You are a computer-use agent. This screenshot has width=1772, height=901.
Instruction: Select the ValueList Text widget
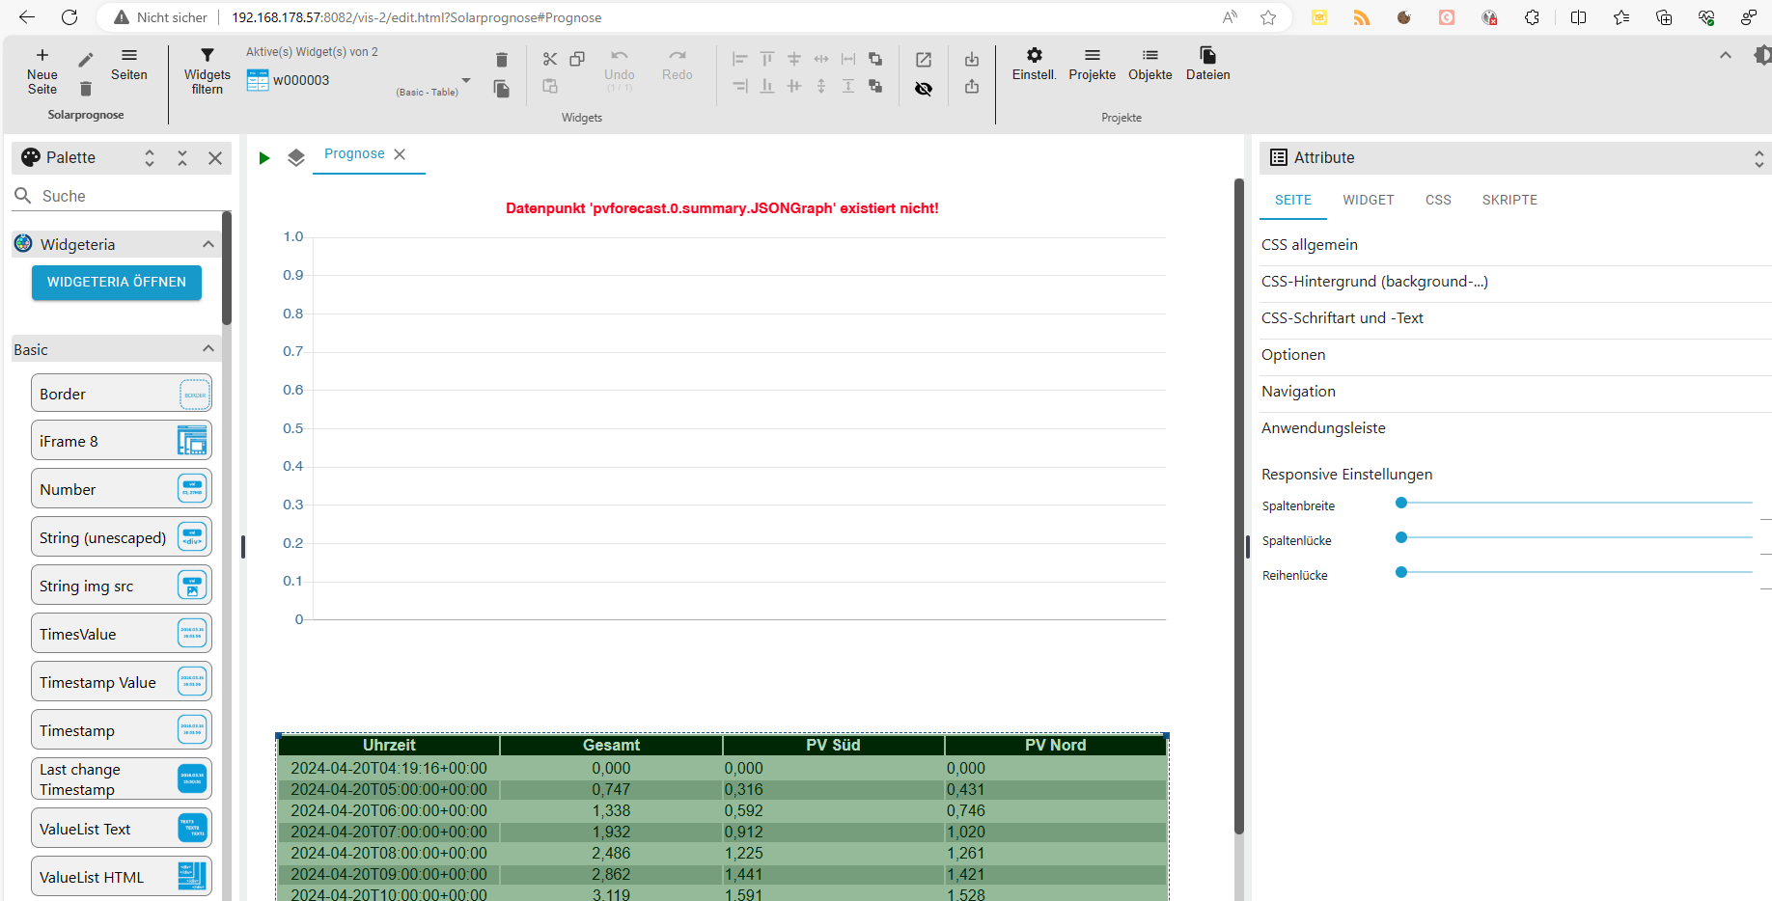click(122, 829)
